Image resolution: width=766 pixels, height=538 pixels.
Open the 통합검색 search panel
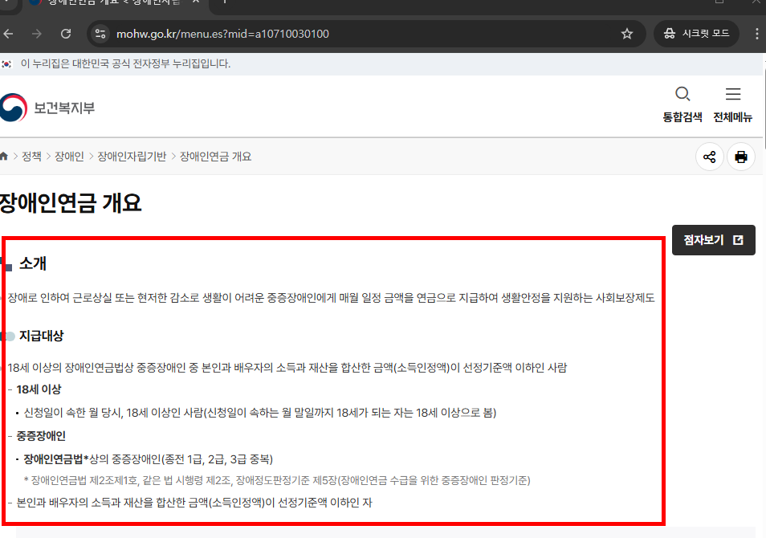682,103
